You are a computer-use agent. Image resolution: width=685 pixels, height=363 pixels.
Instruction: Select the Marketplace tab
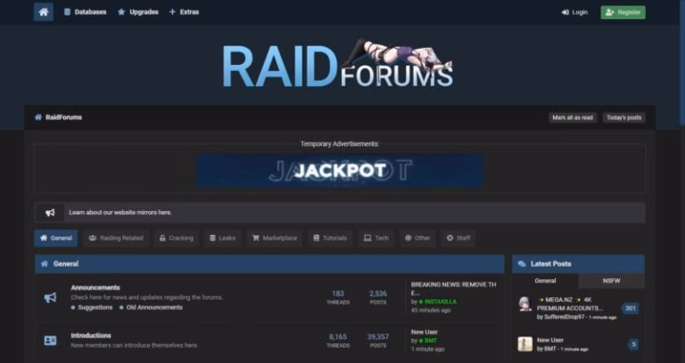[275, 238]
